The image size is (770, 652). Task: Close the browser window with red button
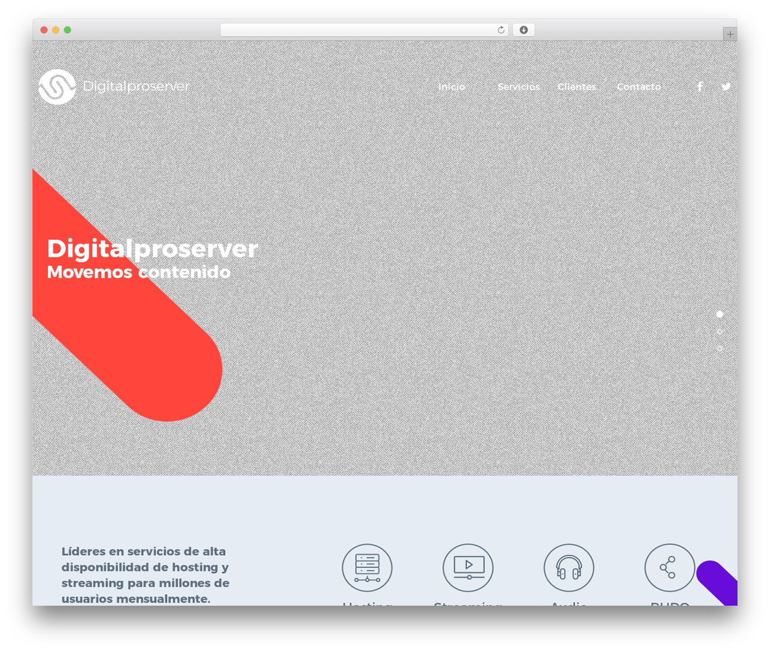[x=44, y=30]
